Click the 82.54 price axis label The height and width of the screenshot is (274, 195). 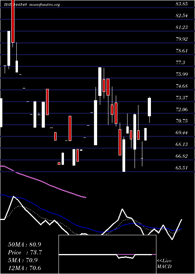tap(182, 16)
